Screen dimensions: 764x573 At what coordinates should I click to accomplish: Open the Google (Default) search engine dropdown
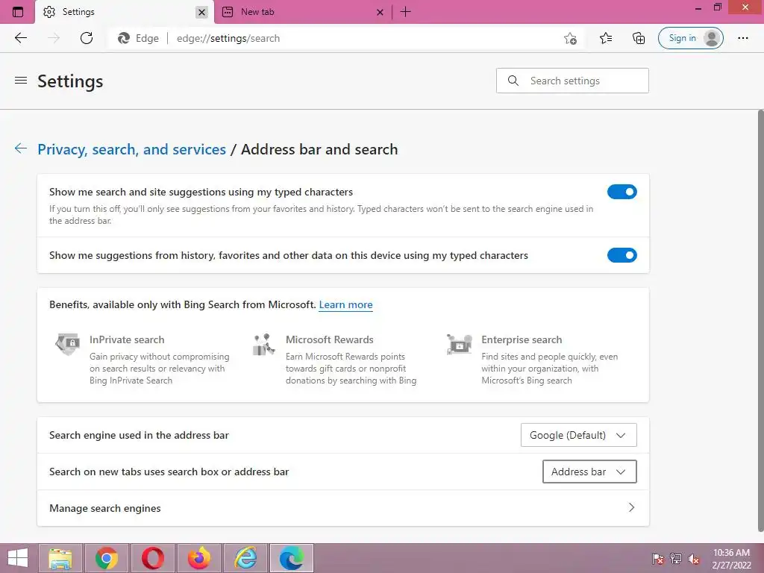(x=578, y=435)
